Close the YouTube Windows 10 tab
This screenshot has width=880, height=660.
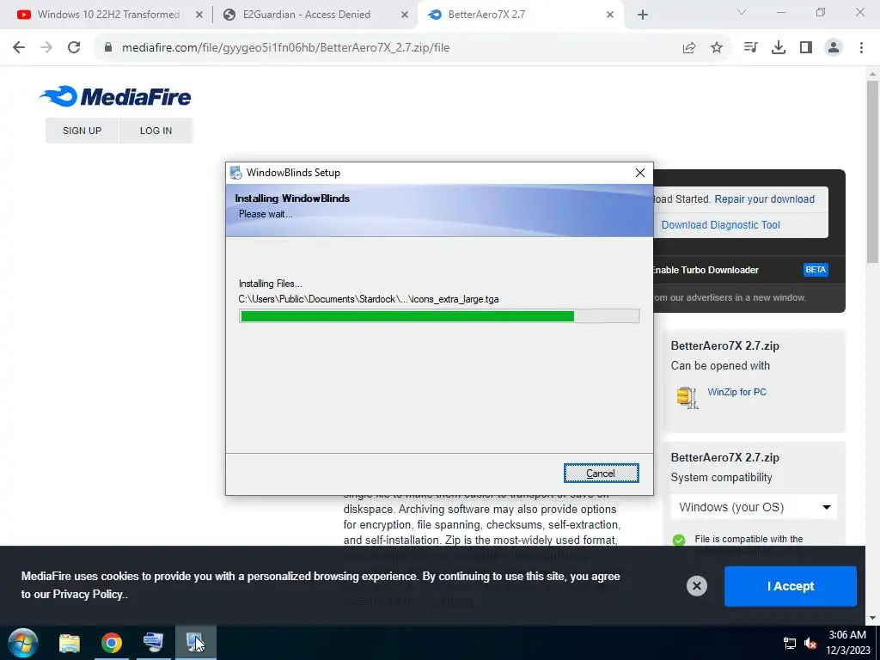(199, 15)
